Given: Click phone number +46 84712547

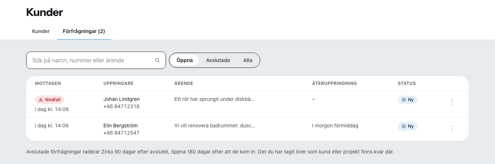Looking at the screenshot, I should [122, 133].
